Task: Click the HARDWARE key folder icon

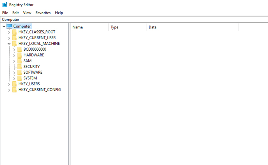Action: tap(20, 55)
